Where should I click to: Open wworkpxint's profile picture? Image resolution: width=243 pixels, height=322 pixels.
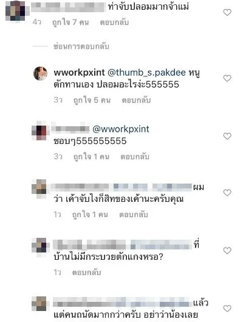[40, 73]
